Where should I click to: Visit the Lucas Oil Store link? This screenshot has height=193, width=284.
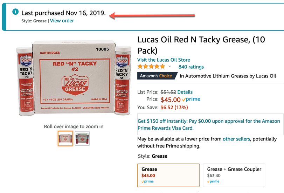pyautogui.click(x=164, y=60)
